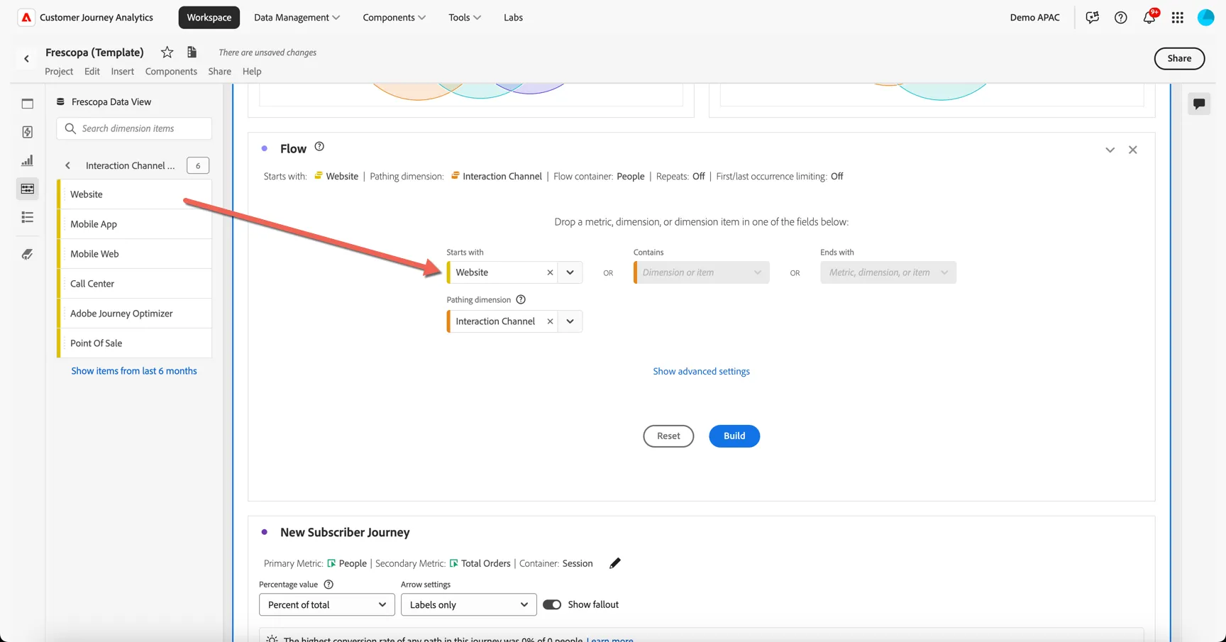Click the Frescopa (Template) project title
1226x642 pixels.
point(94,52)
